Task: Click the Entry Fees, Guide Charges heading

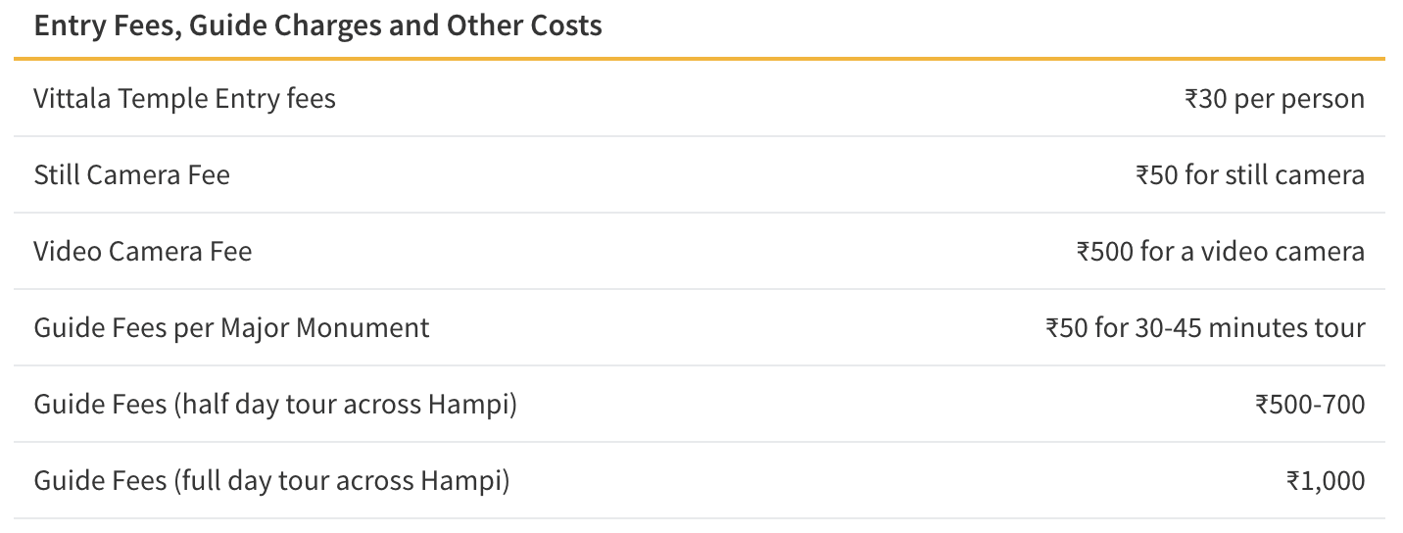Action: (317, 25)
